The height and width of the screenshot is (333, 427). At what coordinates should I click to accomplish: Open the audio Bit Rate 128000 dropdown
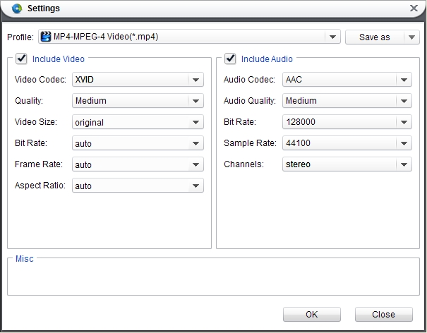[404, 122]
